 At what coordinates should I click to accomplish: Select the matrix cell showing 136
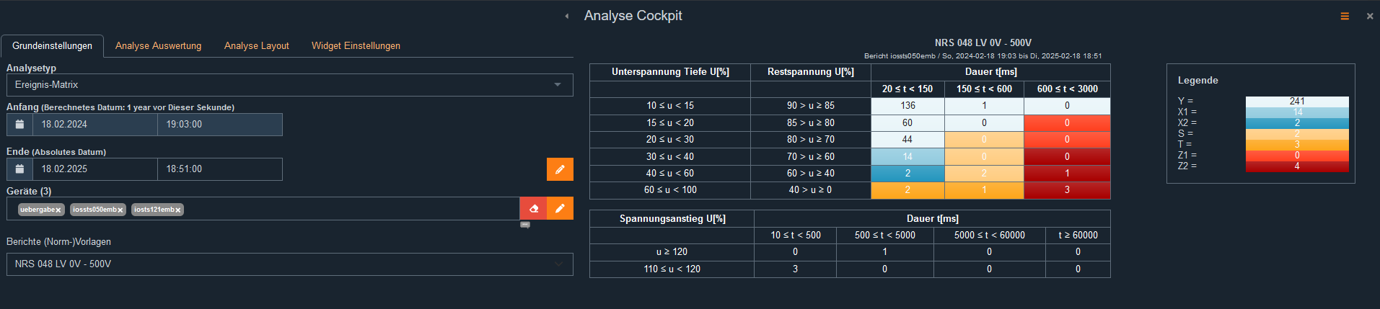907,106
